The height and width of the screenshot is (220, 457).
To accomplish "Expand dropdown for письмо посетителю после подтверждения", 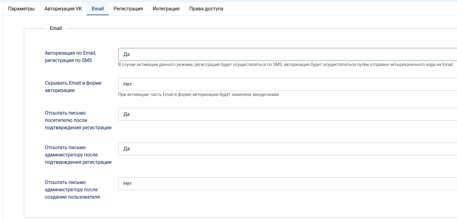I will tap(287, 114).
